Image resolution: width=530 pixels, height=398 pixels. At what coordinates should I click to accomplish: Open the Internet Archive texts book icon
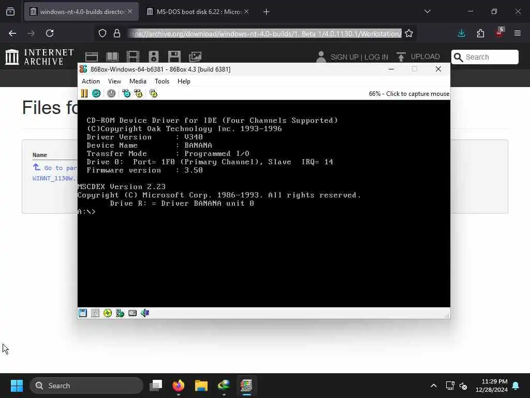click(x=112, y=56)
